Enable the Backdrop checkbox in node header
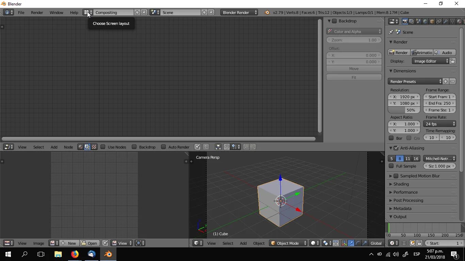 point(134,147)
